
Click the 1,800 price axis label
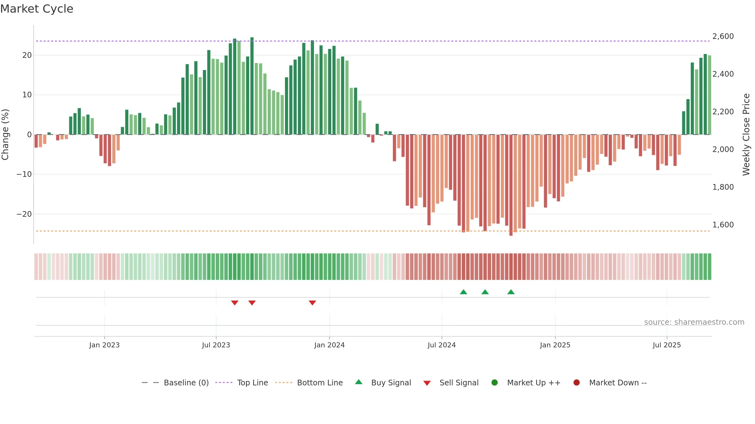point(723,187)
